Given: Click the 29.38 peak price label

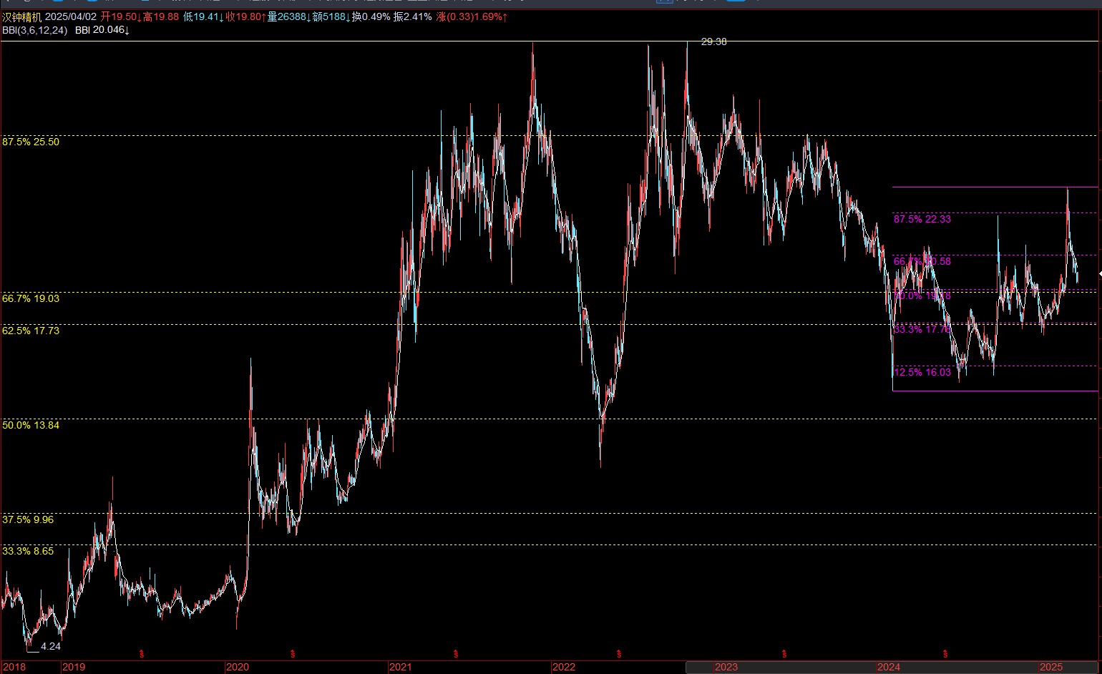Looking at the screenshot, I should [713, 41].
